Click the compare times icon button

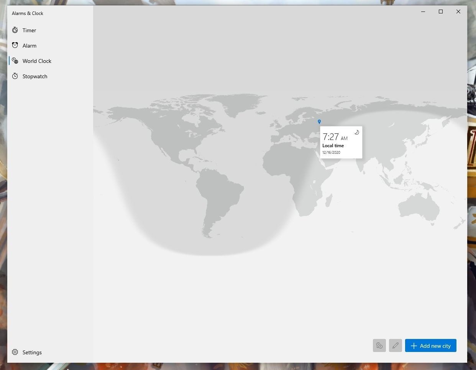point(379,345)
